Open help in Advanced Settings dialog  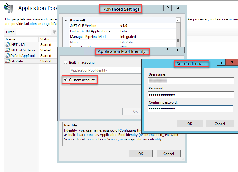pyautogui.click(x=167, y=8)
